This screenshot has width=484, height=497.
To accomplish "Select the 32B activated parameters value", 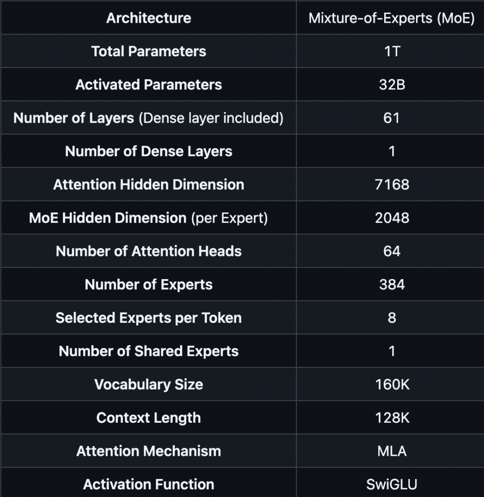I will coord(392,84).
